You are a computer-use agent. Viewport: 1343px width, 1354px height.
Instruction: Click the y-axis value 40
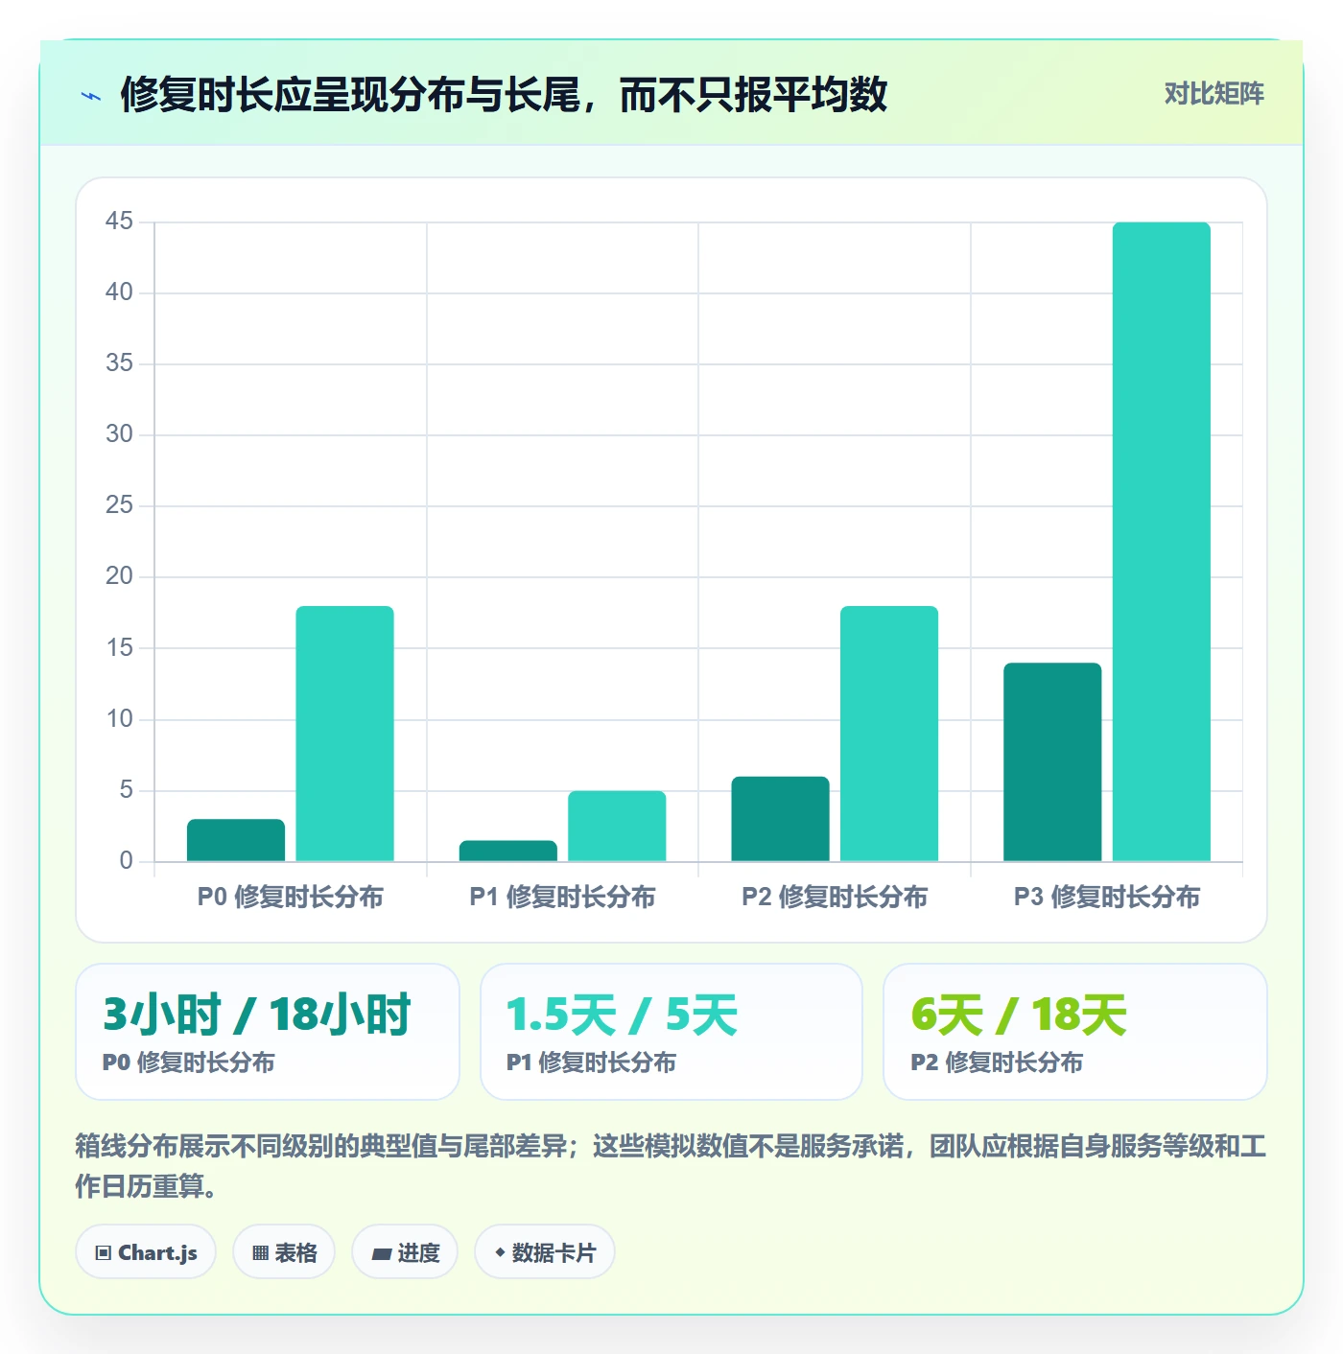tap(119, 292)
